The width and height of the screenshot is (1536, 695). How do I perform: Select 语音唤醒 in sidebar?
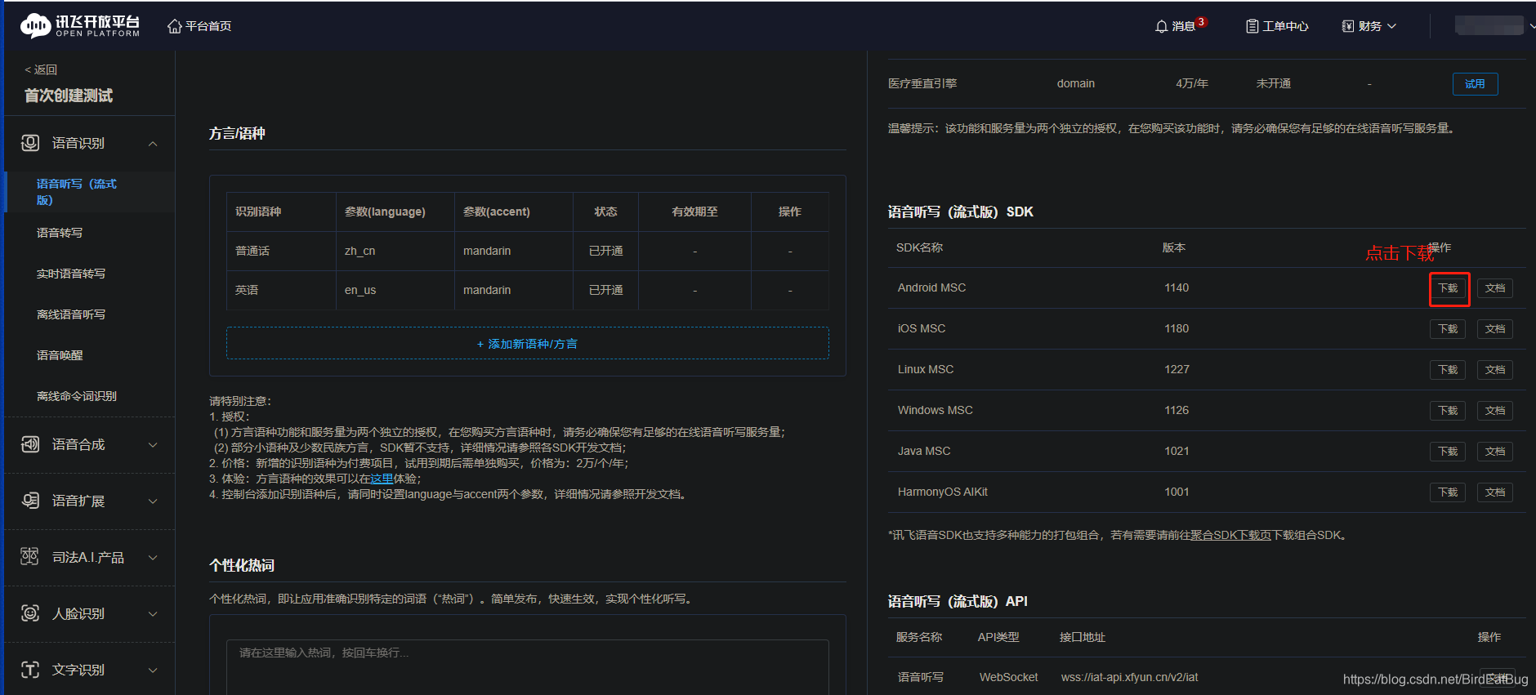point(60,355)
